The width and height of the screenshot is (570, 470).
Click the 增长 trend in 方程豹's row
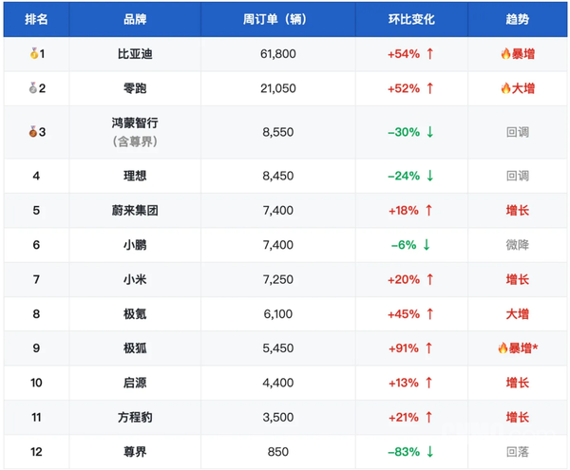pos(518,417)
